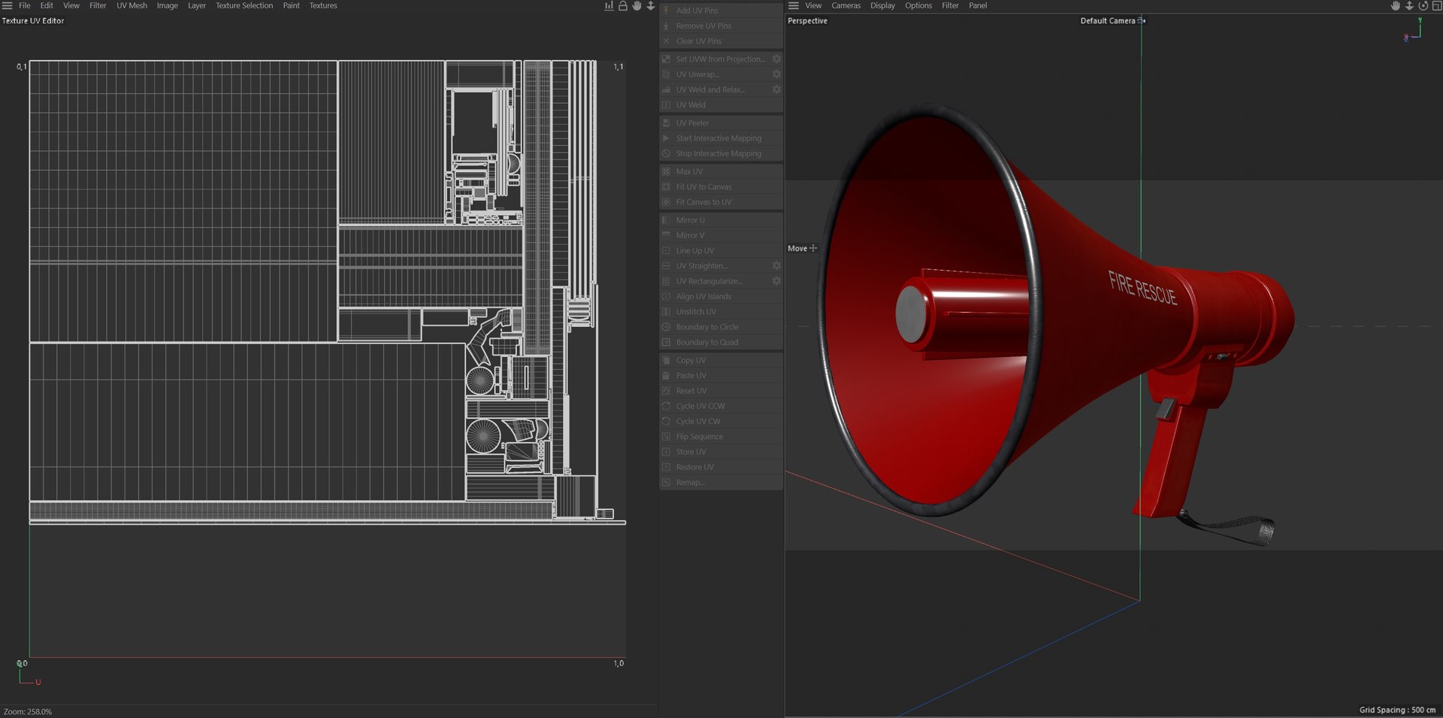The width and height of the screenshot is (1443, 718).
Task: Click the rotate icon beside Cycle UV CCW
Action: (666, 406)
